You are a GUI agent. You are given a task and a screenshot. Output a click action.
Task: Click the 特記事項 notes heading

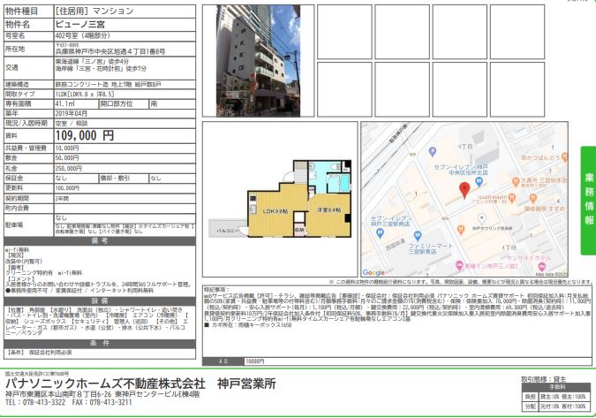[x=217, y=290]
